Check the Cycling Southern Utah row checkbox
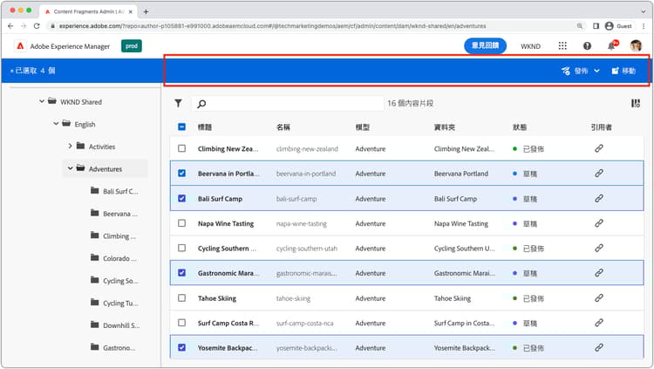This screenshot has height=369, width=654. pyautogui.click(x=182, y=248)
